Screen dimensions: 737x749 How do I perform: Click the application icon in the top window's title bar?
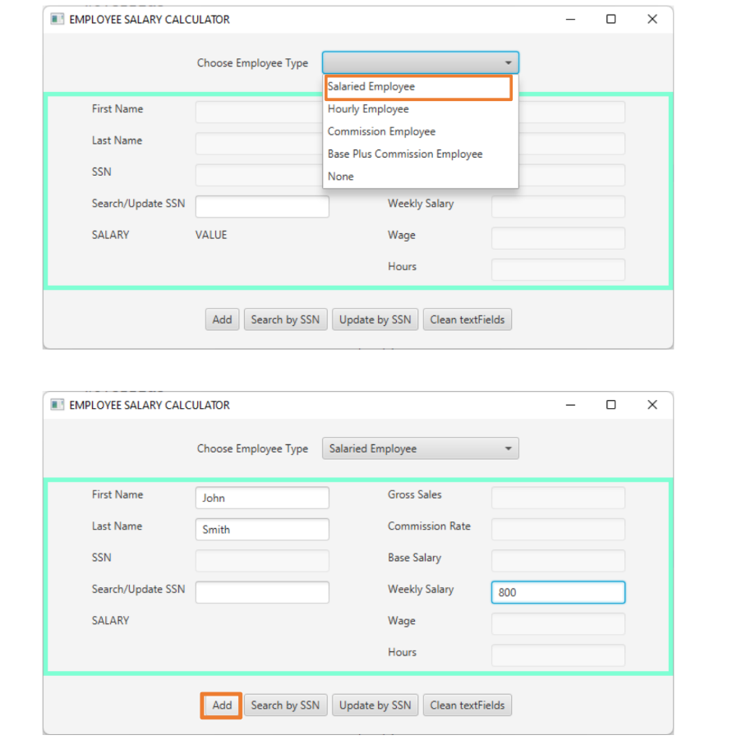pos(57,18)
